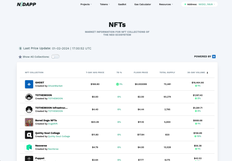Select Quirky Soul College collection name
The image size is (232, 161).
48,133
